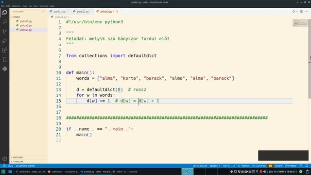The height and width of the screenshot is (175, 311).
Task: Open the Run menu
Action: pyautogui.click(x=35, y=6)
